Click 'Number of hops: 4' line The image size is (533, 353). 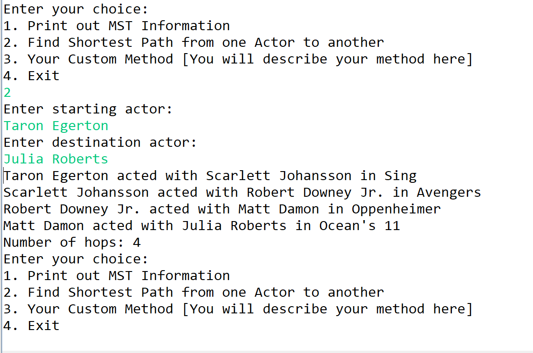72,242
